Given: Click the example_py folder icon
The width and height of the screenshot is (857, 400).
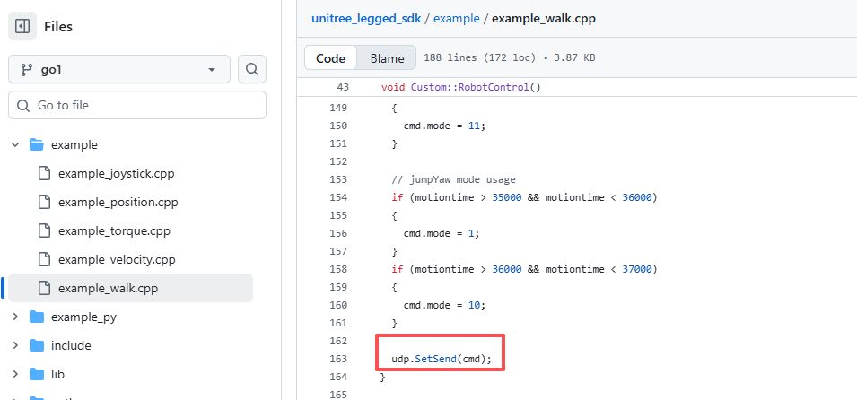Looking at the screenshot, I should (37, 317).
